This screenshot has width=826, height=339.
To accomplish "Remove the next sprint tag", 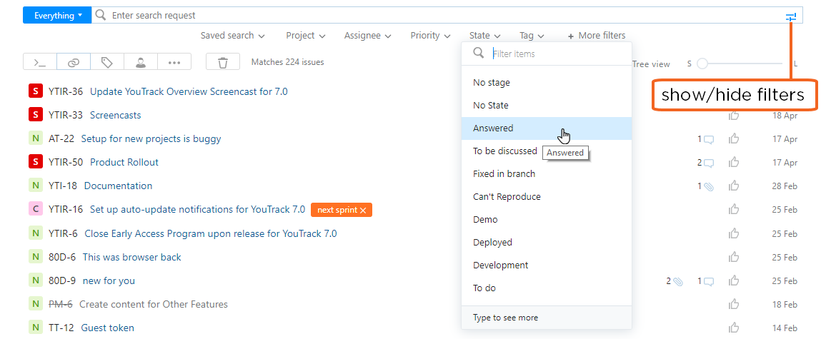I will pyautogui.click(x=363, y=210).
